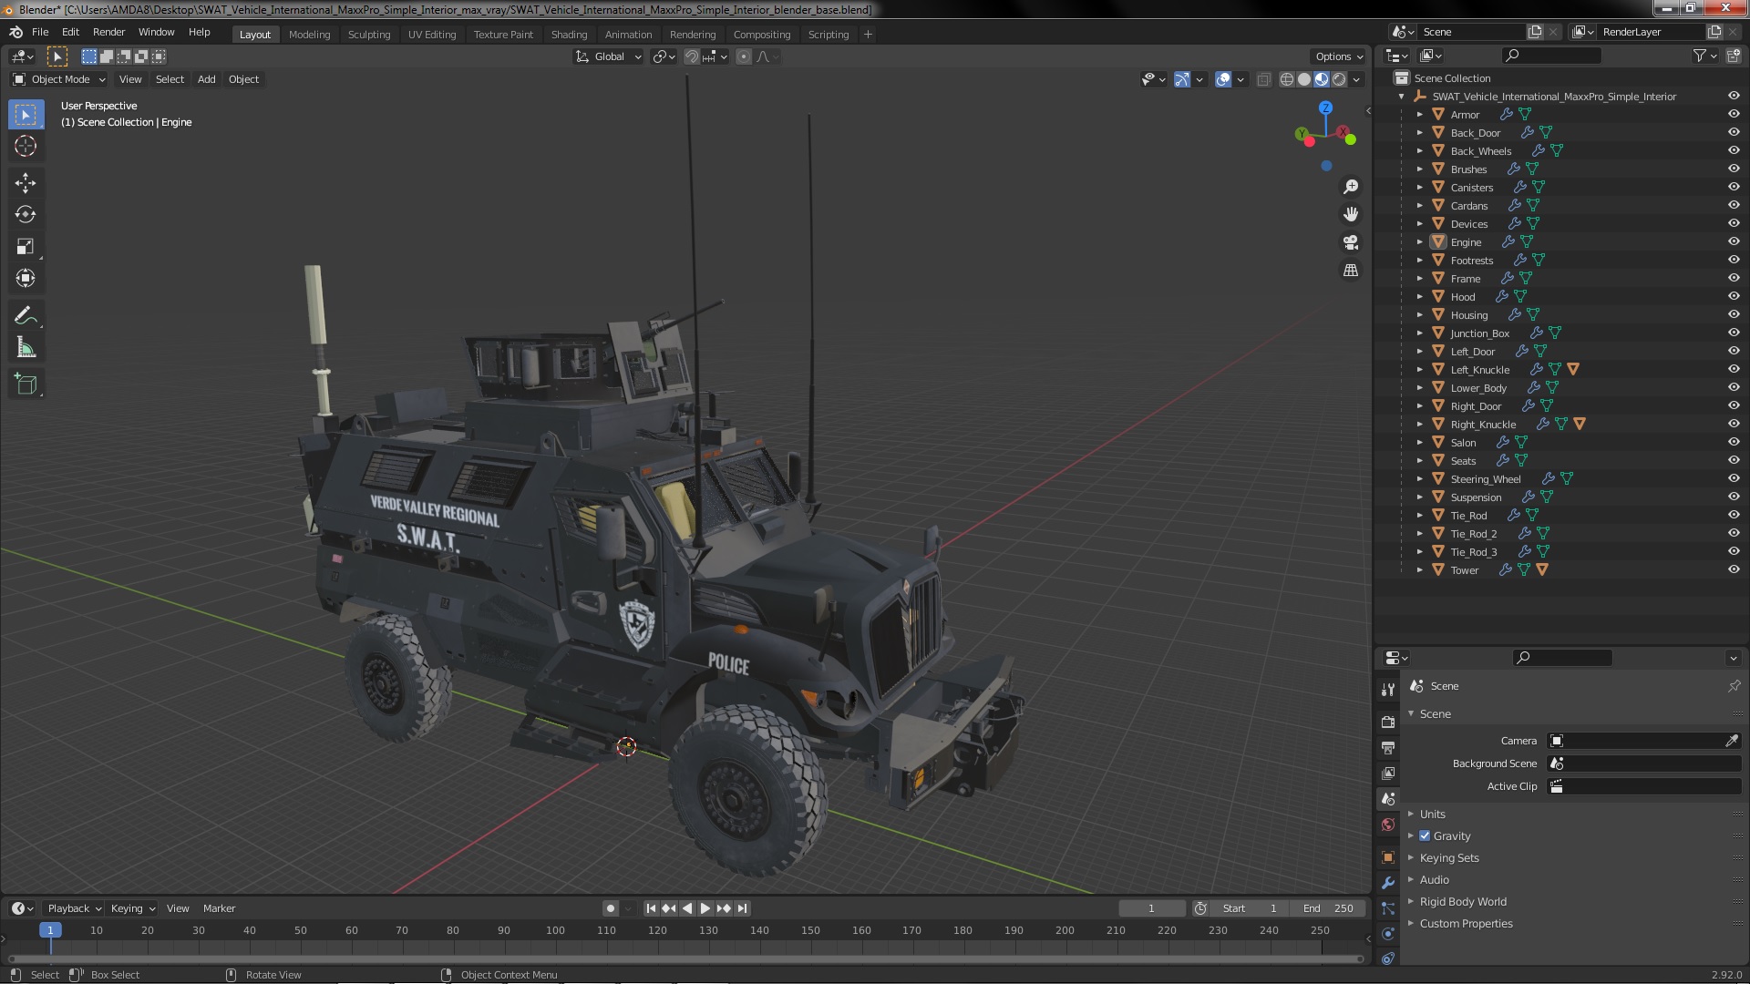
Task: Expand the Engine object tree
Action: (1419, 242)
